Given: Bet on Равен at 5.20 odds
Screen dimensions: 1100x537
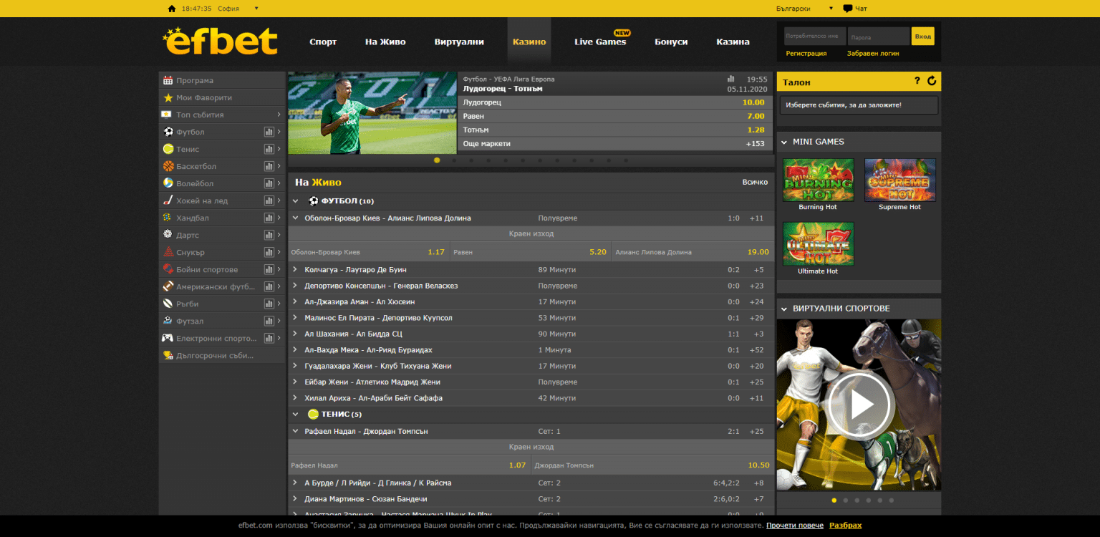Looking at the screenshot, I should (x=531, y=252).
